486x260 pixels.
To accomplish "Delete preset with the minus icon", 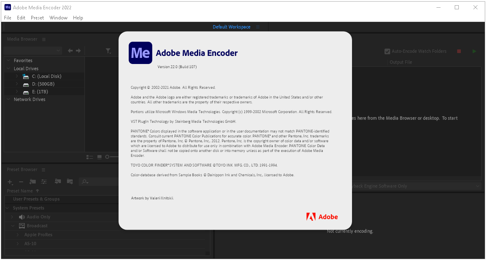I will pos(21,182).
